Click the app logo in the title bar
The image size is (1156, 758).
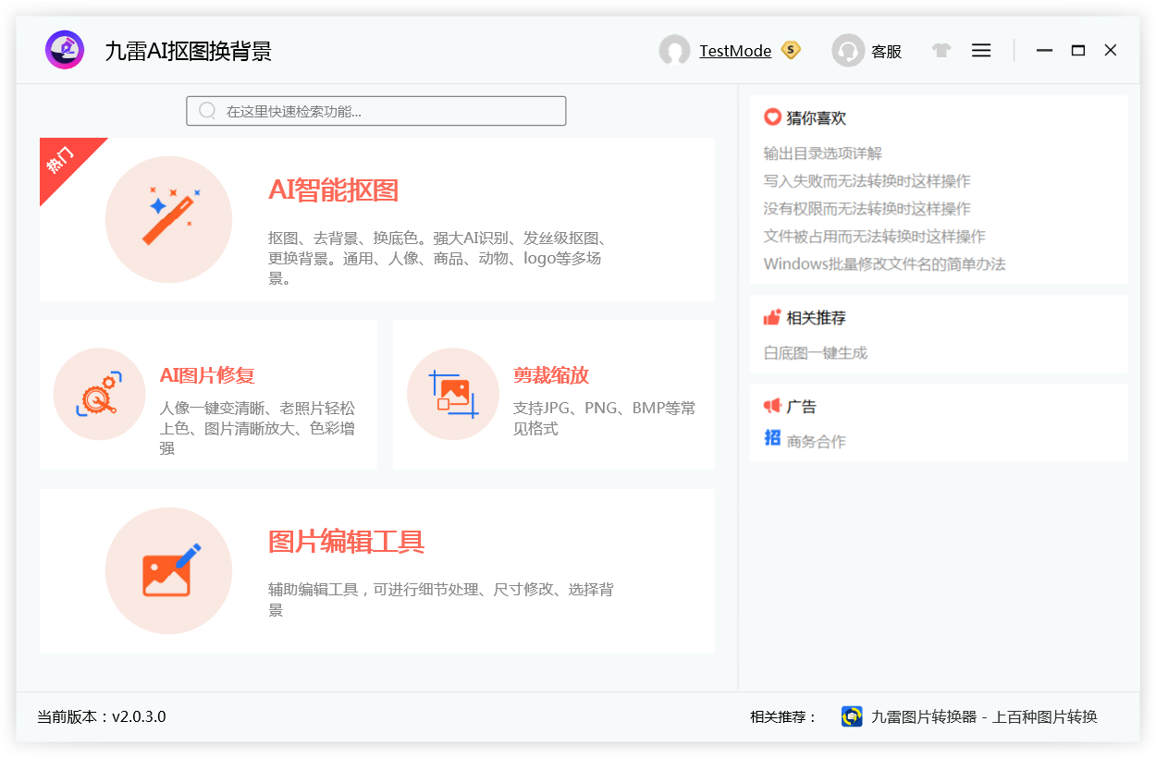coord(65,50)
